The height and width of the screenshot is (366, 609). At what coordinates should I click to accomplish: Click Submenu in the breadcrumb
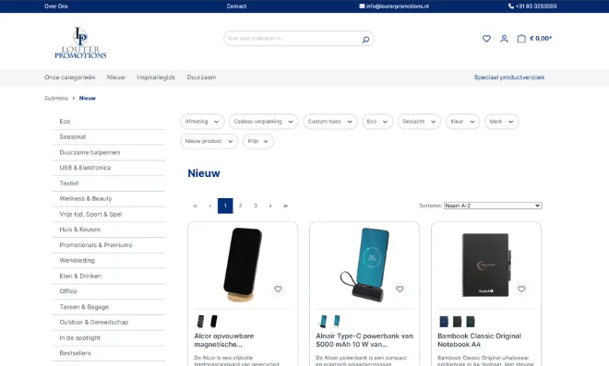[56, 99]
